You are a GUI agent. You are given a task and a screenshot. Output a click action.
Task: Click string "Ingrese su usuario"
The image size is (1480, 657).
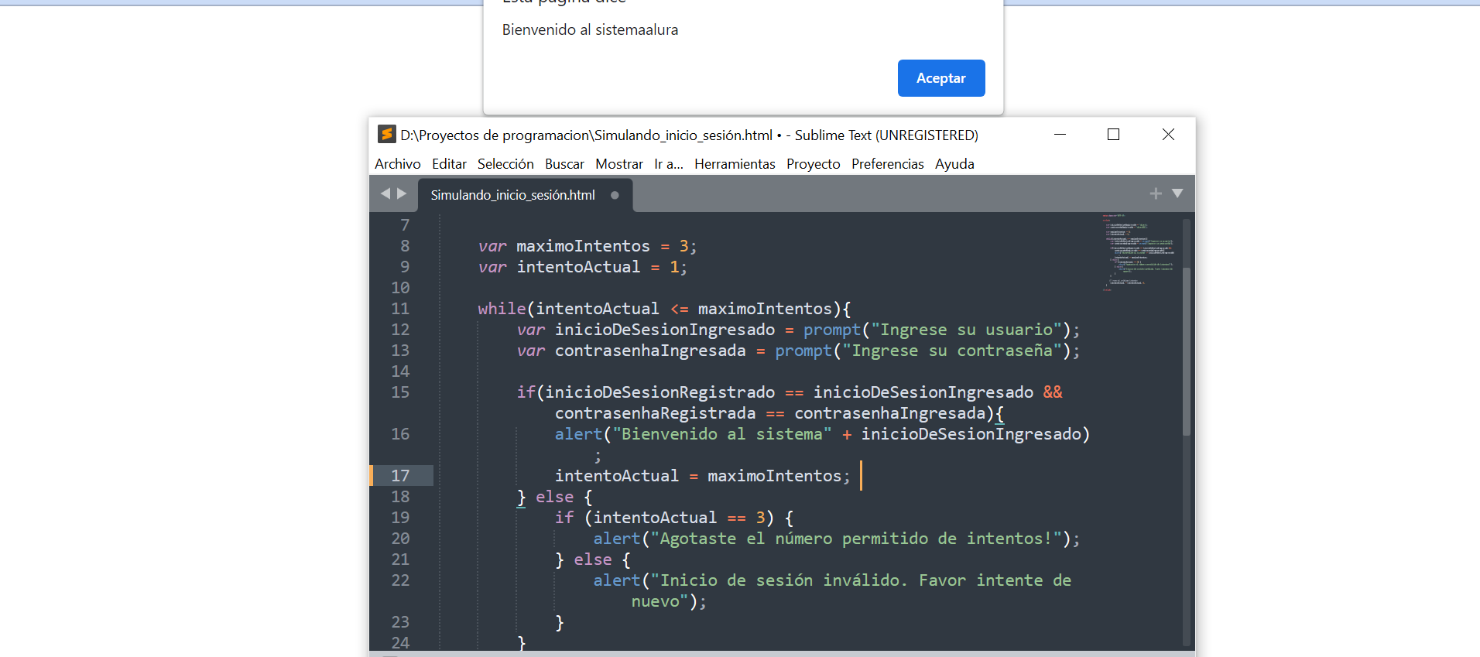(x=966, y=330)
